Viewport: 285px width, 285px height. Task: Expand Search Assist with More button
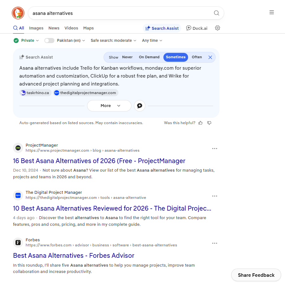point(109,105)
